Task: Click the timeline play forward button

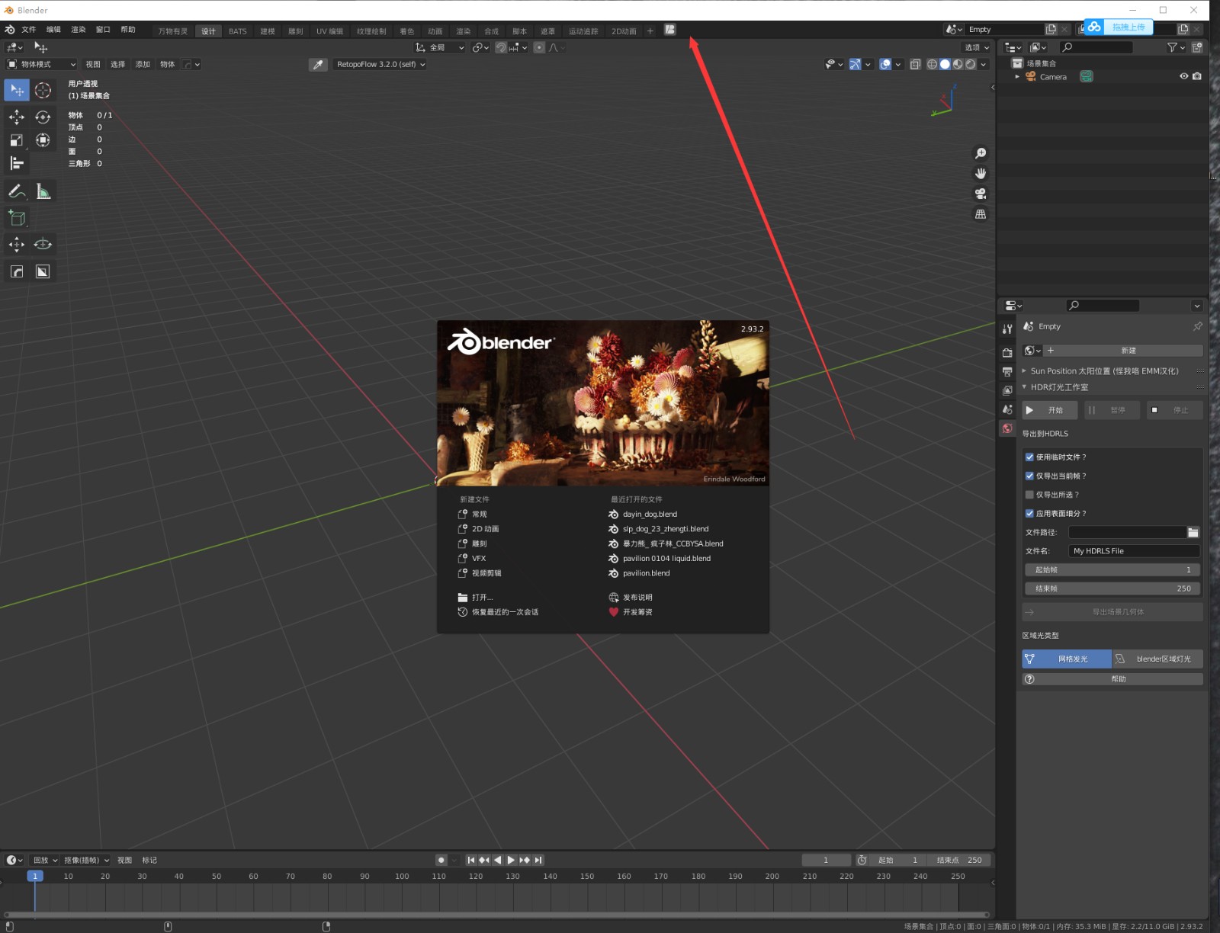Action: (x=511, y=860)
